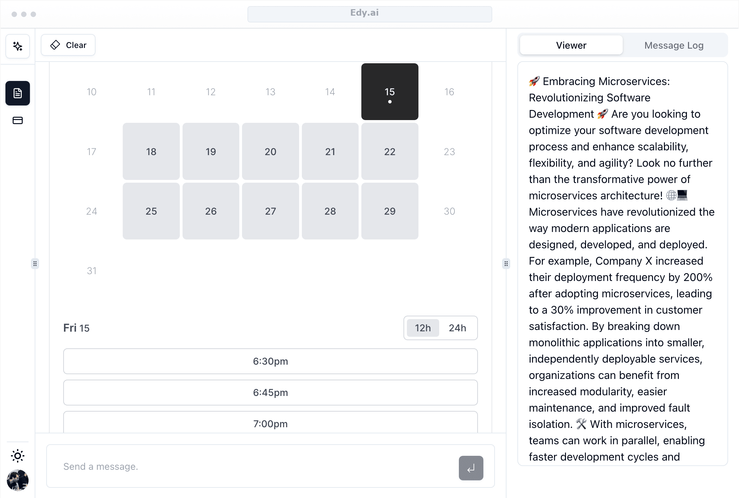Select the highlighted date 15

(390, 92)
